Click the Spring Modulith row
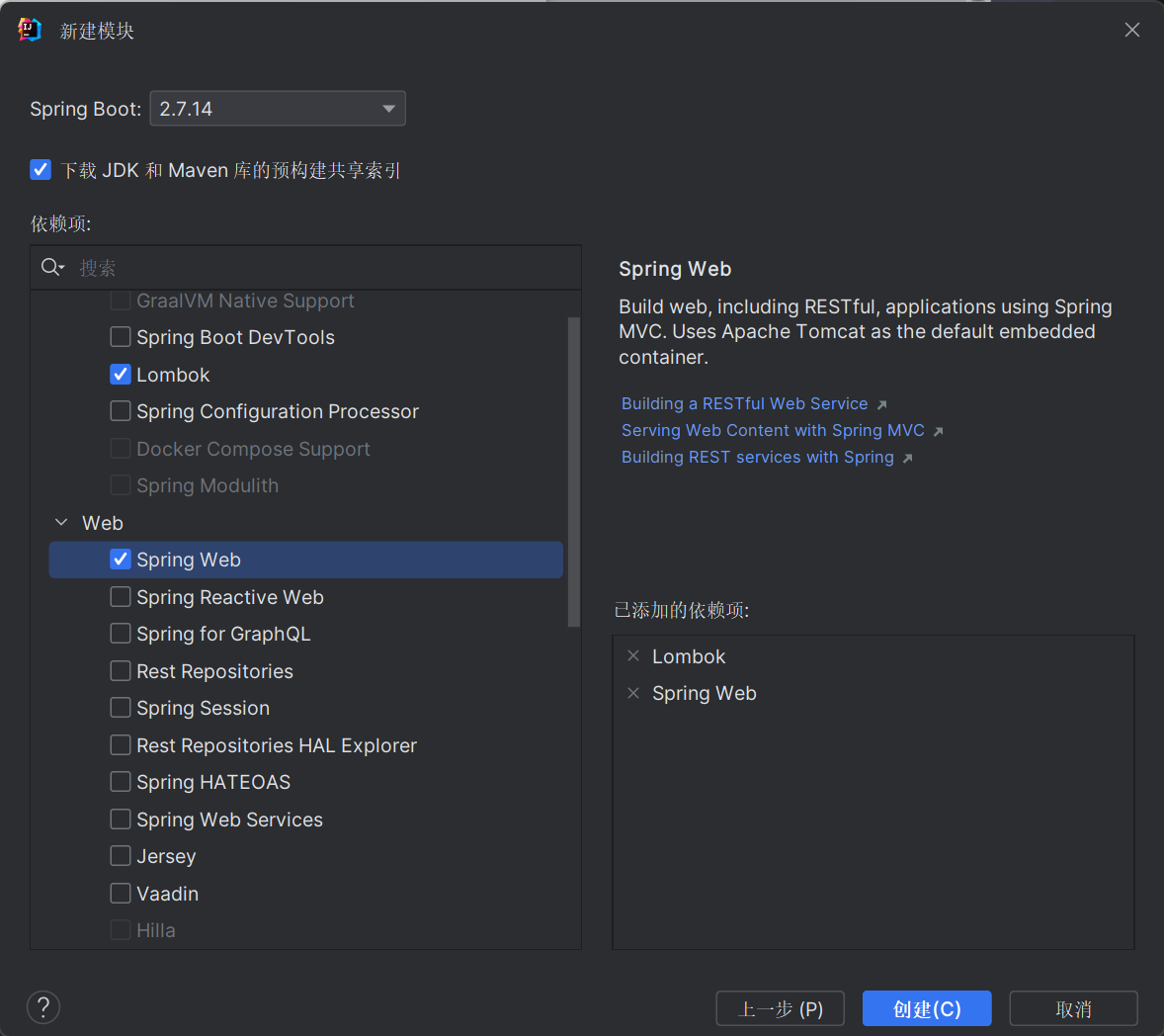This screenshot has height=1036, width=1164. (x=306, y=485)
